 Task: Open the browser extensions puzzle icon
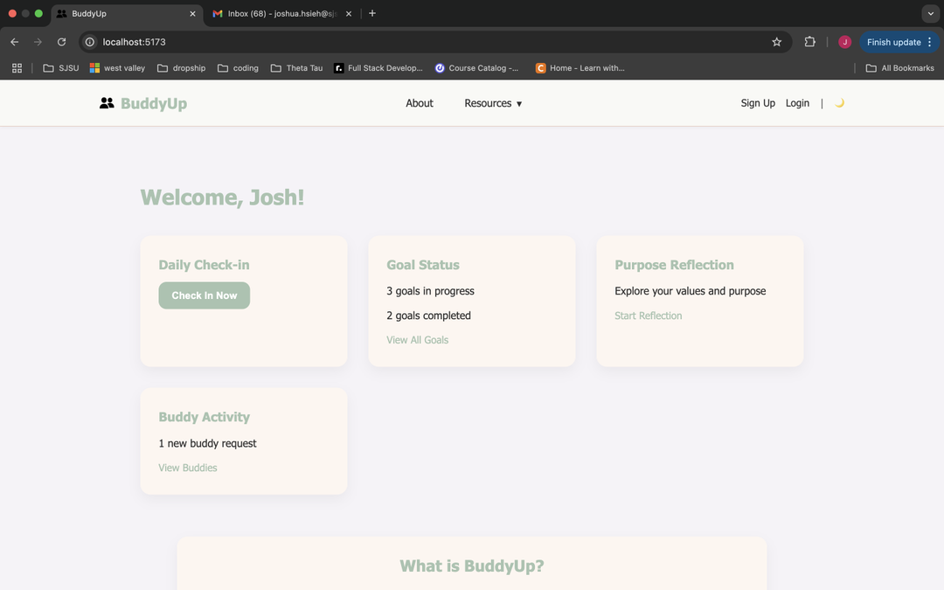coord(809,42)
